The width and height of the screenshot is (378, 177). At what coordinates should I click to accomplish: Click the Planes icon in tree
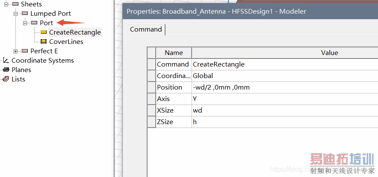coord(6,70)
